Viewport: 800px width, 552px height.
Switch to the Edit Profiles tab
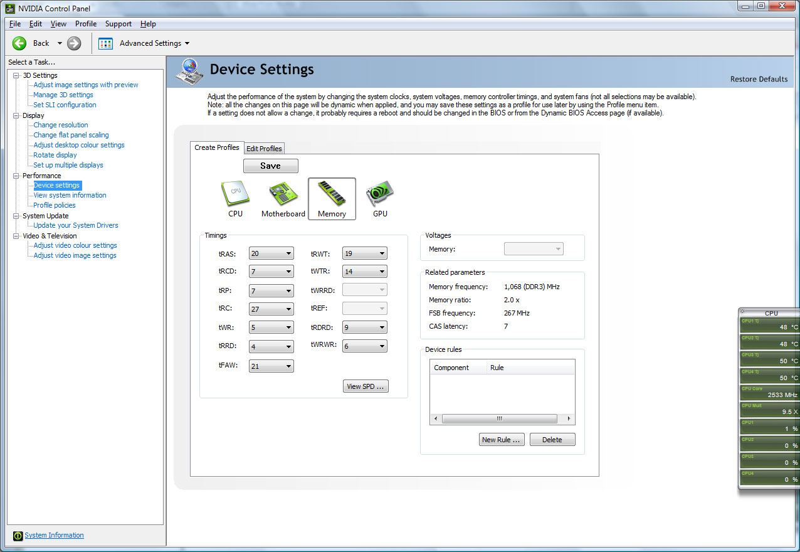(x=264, y=149)
